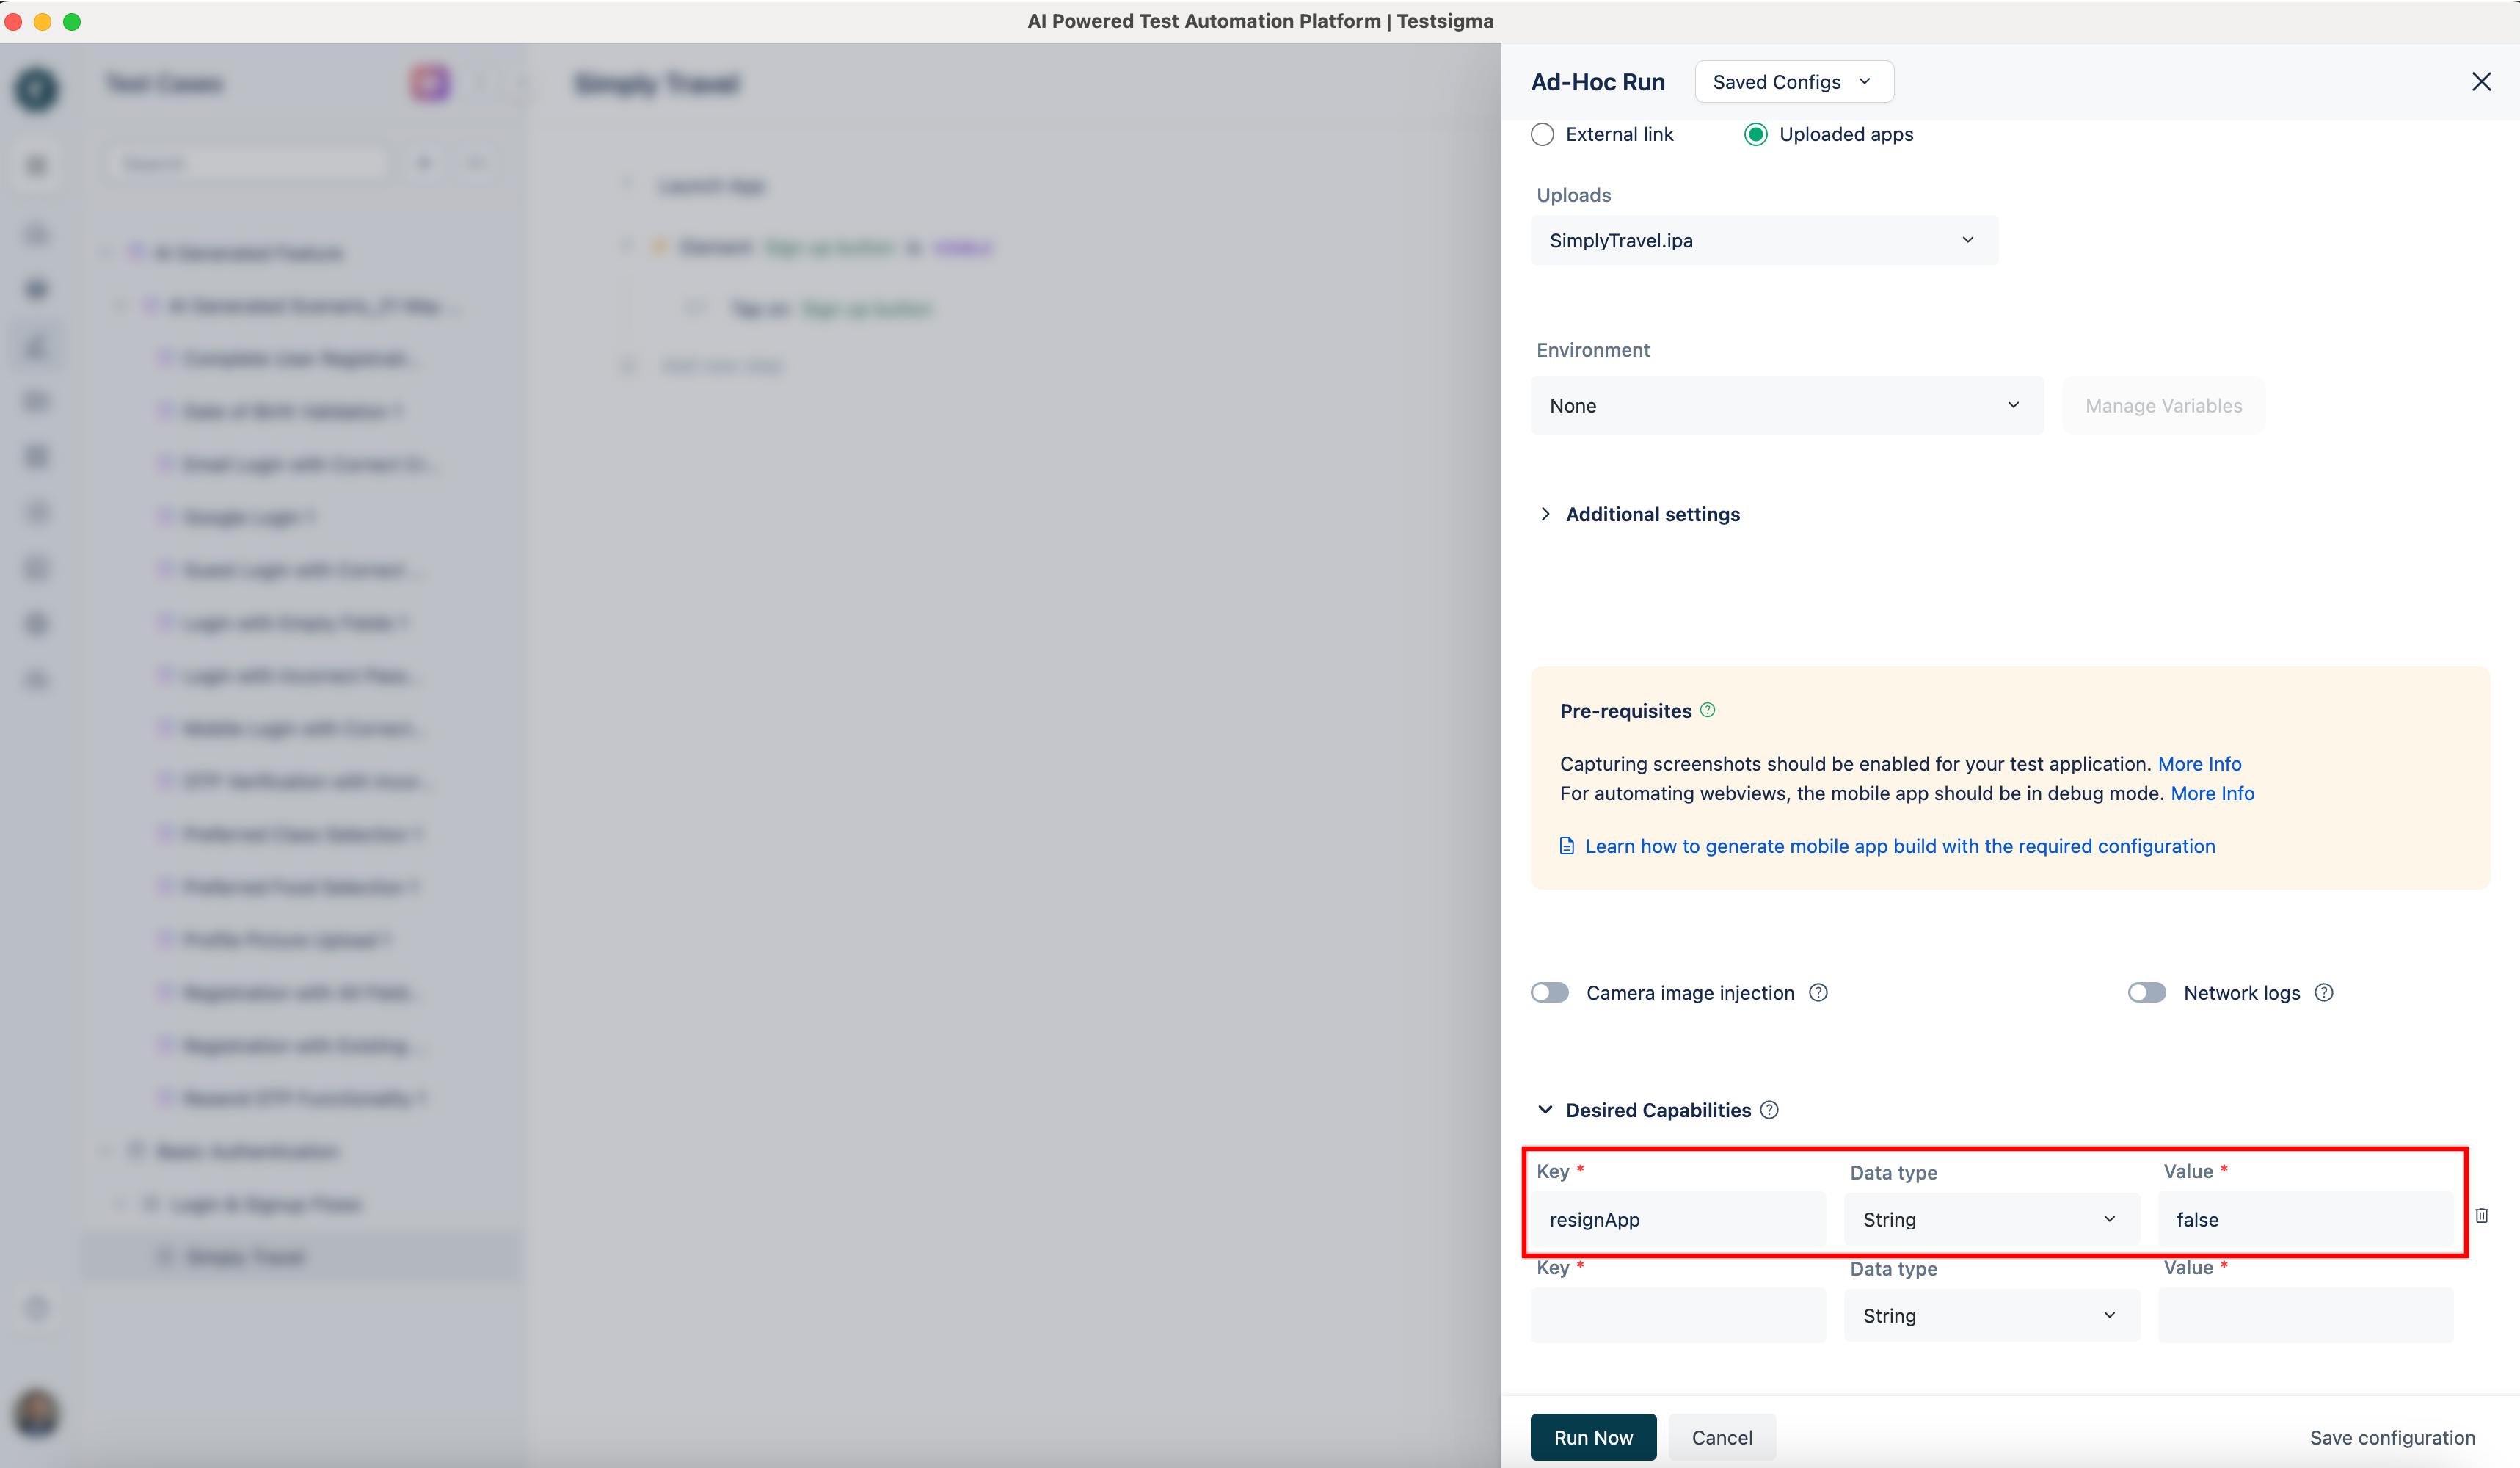This screenshot has height=1468, width=2520.
Task: Close the Ad-Hoc Run panel
Action: 2480,82
